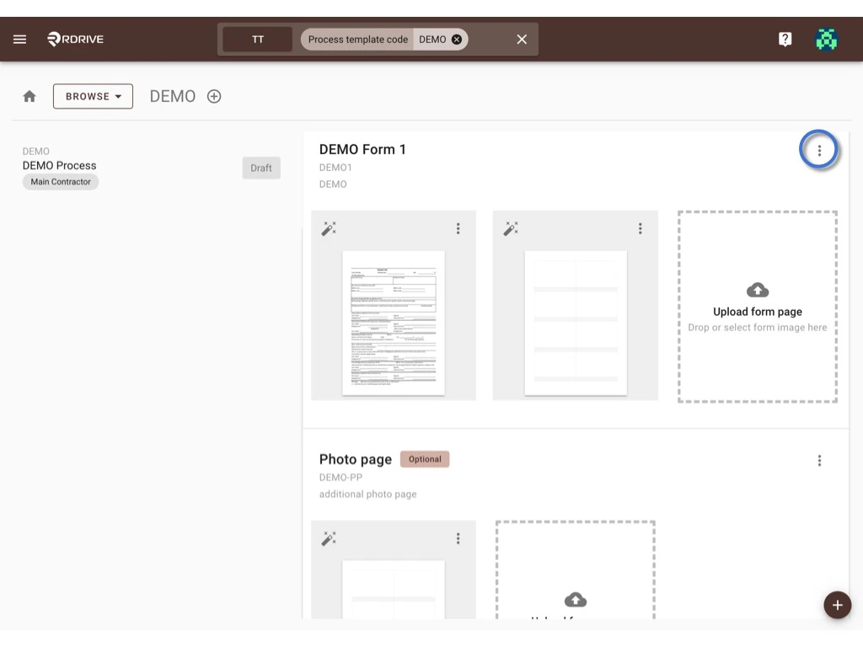Open the hamburger navigation menu
The height and width of the screenshot is (647, 863).
tap(19, 38)
